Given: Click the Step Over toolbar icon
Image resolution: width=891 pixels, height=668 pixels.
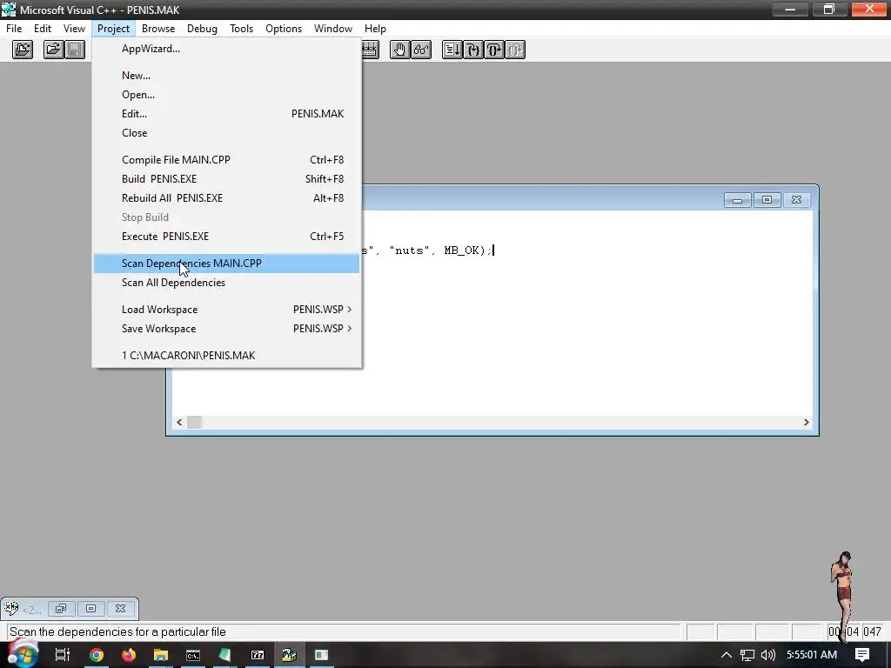Looking at the screenshot, I should [x=494, y=50].
